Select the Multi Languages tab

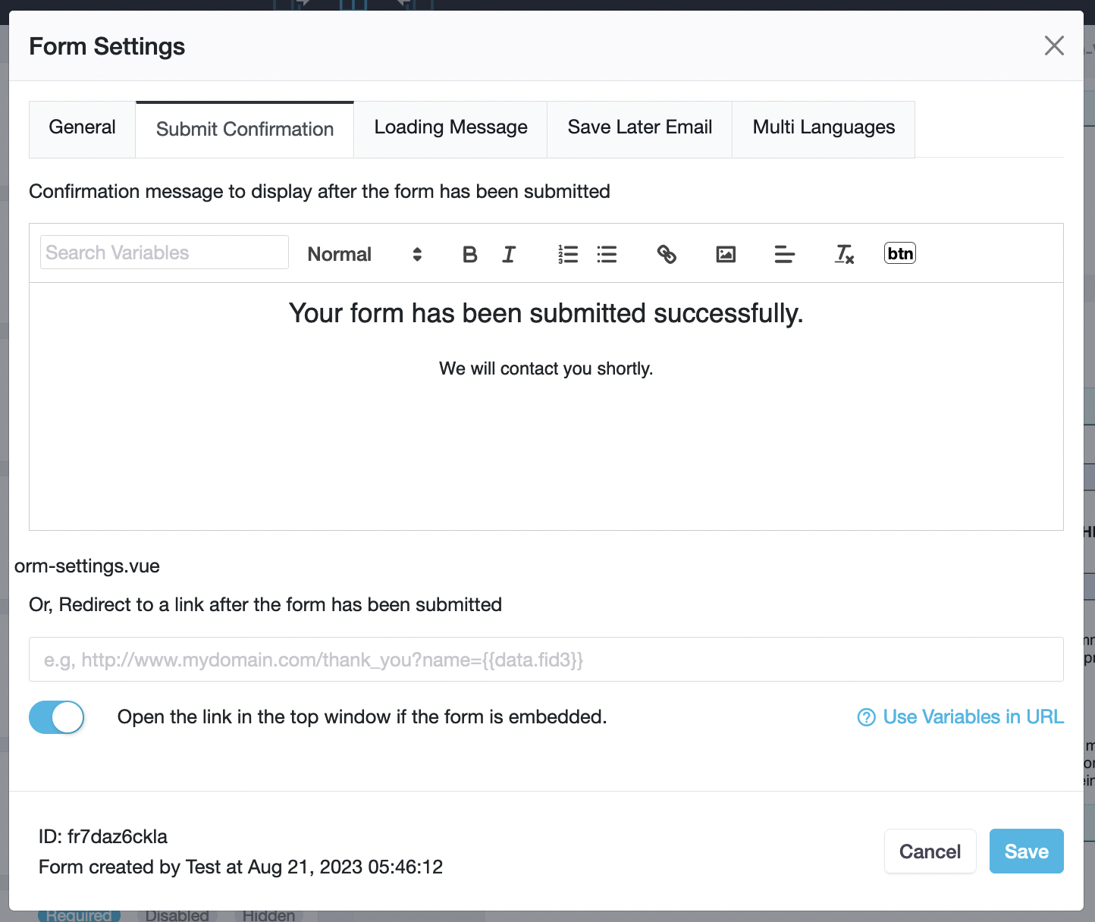coord(824,128)
